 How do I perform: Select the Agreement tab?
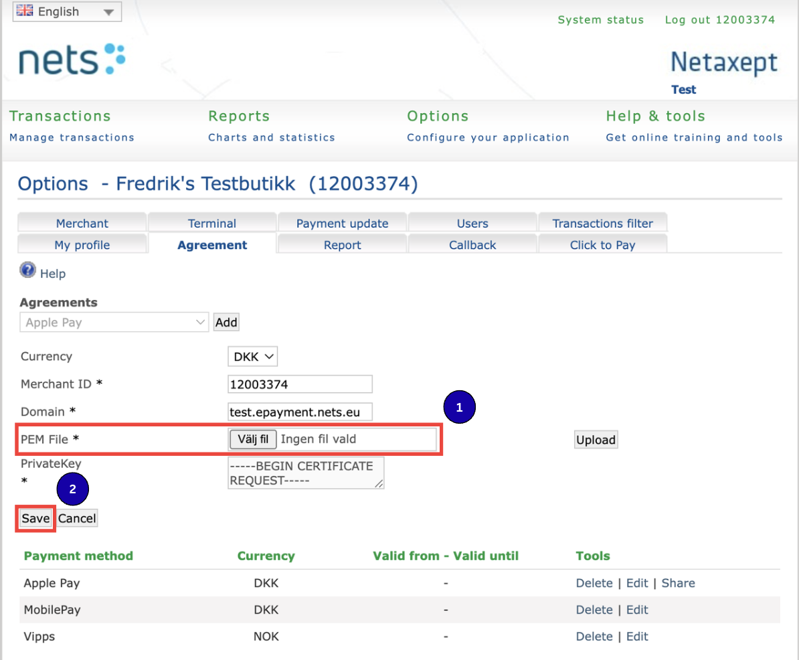[212, 245]
